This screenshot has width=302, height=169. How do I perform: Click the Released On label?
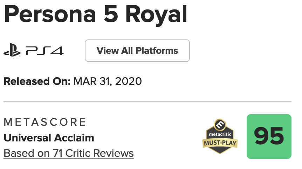pos(37,81)
